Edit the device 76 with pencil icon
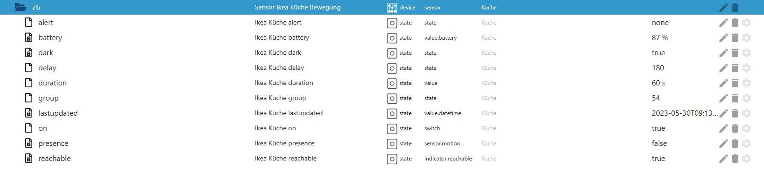The height and width of the screenshot is (177, 764). point(723,7)
